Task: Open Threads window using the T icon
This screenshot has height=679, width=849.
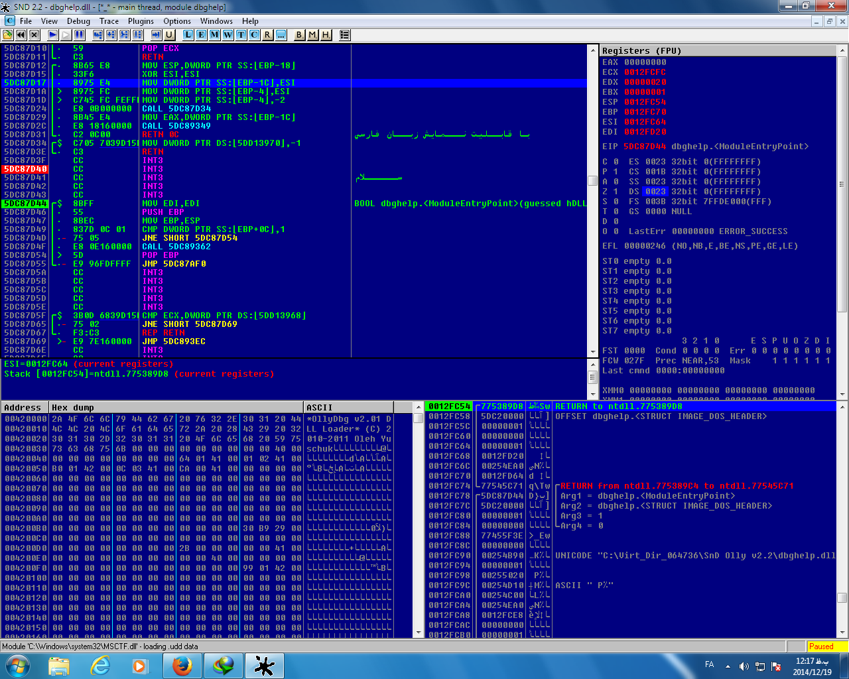Action: [241, 34]
